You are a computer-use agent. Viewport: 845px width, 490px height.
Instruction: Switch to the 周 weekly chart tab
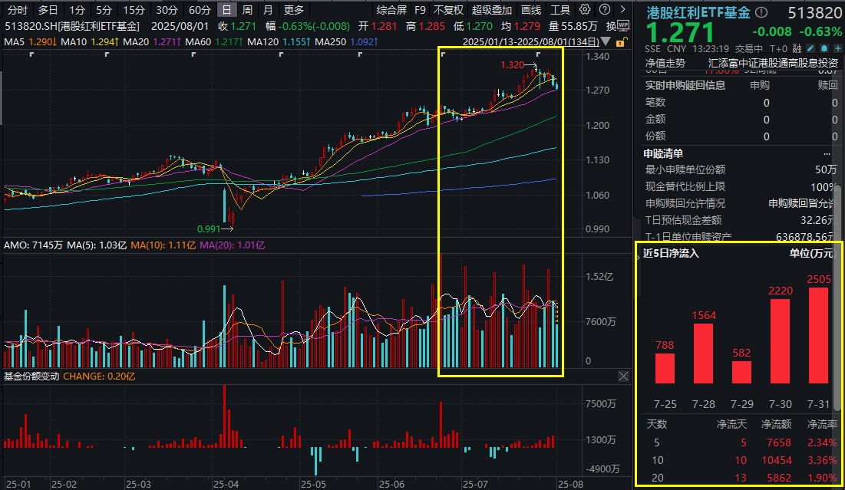point(246,8)
